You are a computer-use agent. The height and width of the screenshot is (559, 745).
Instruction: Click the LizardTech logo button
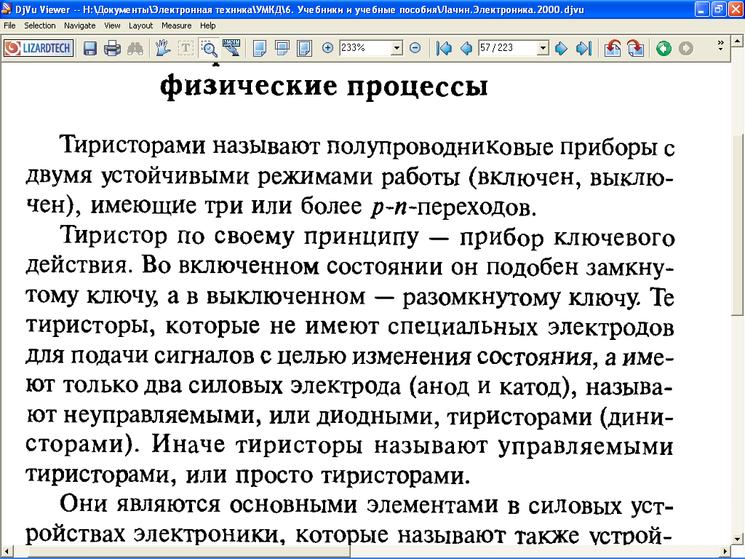tap(39, 48)
